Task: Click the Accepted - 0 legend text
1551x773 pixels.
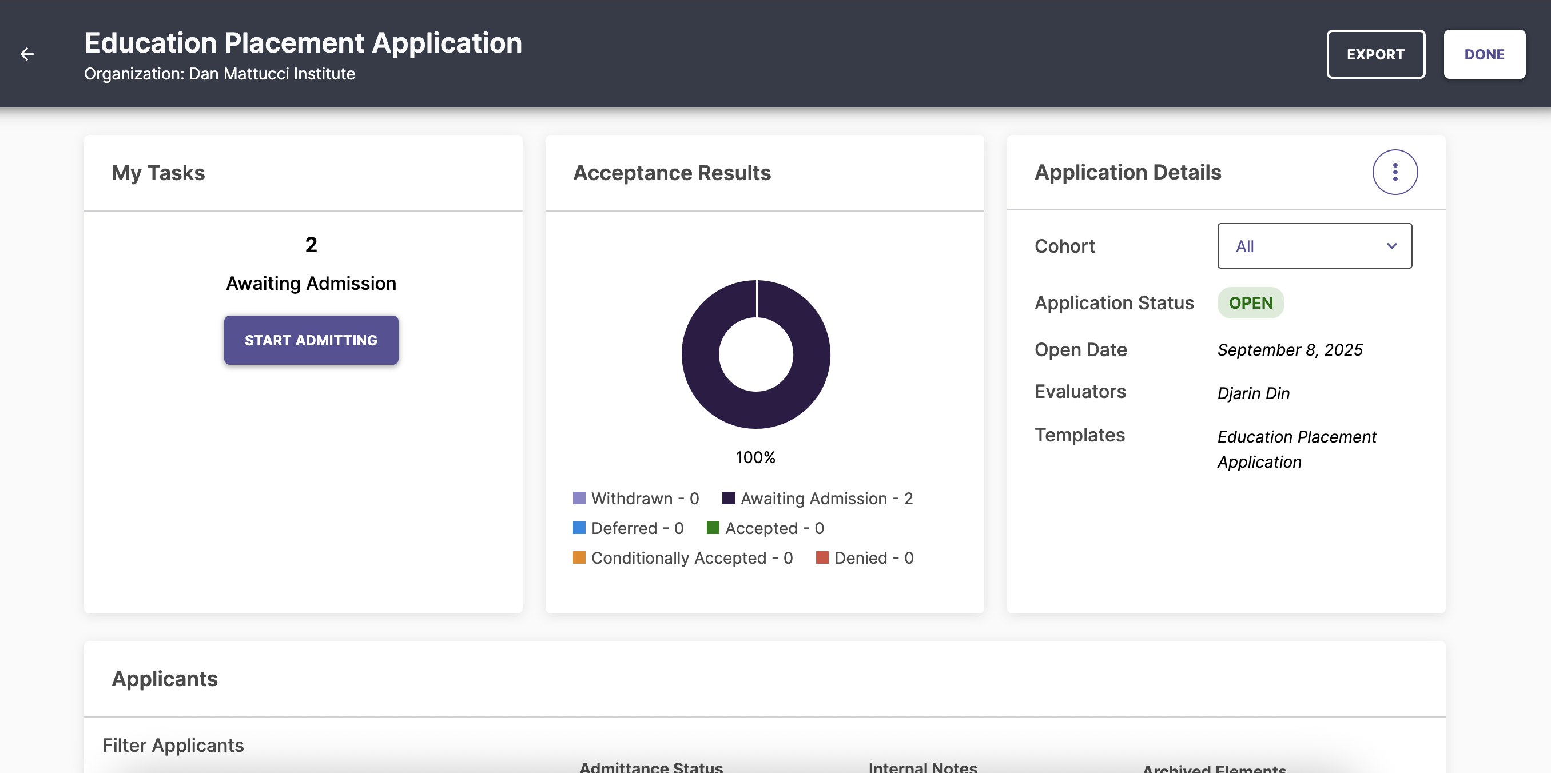Action: pyautogui.click(x=774, y=528)
